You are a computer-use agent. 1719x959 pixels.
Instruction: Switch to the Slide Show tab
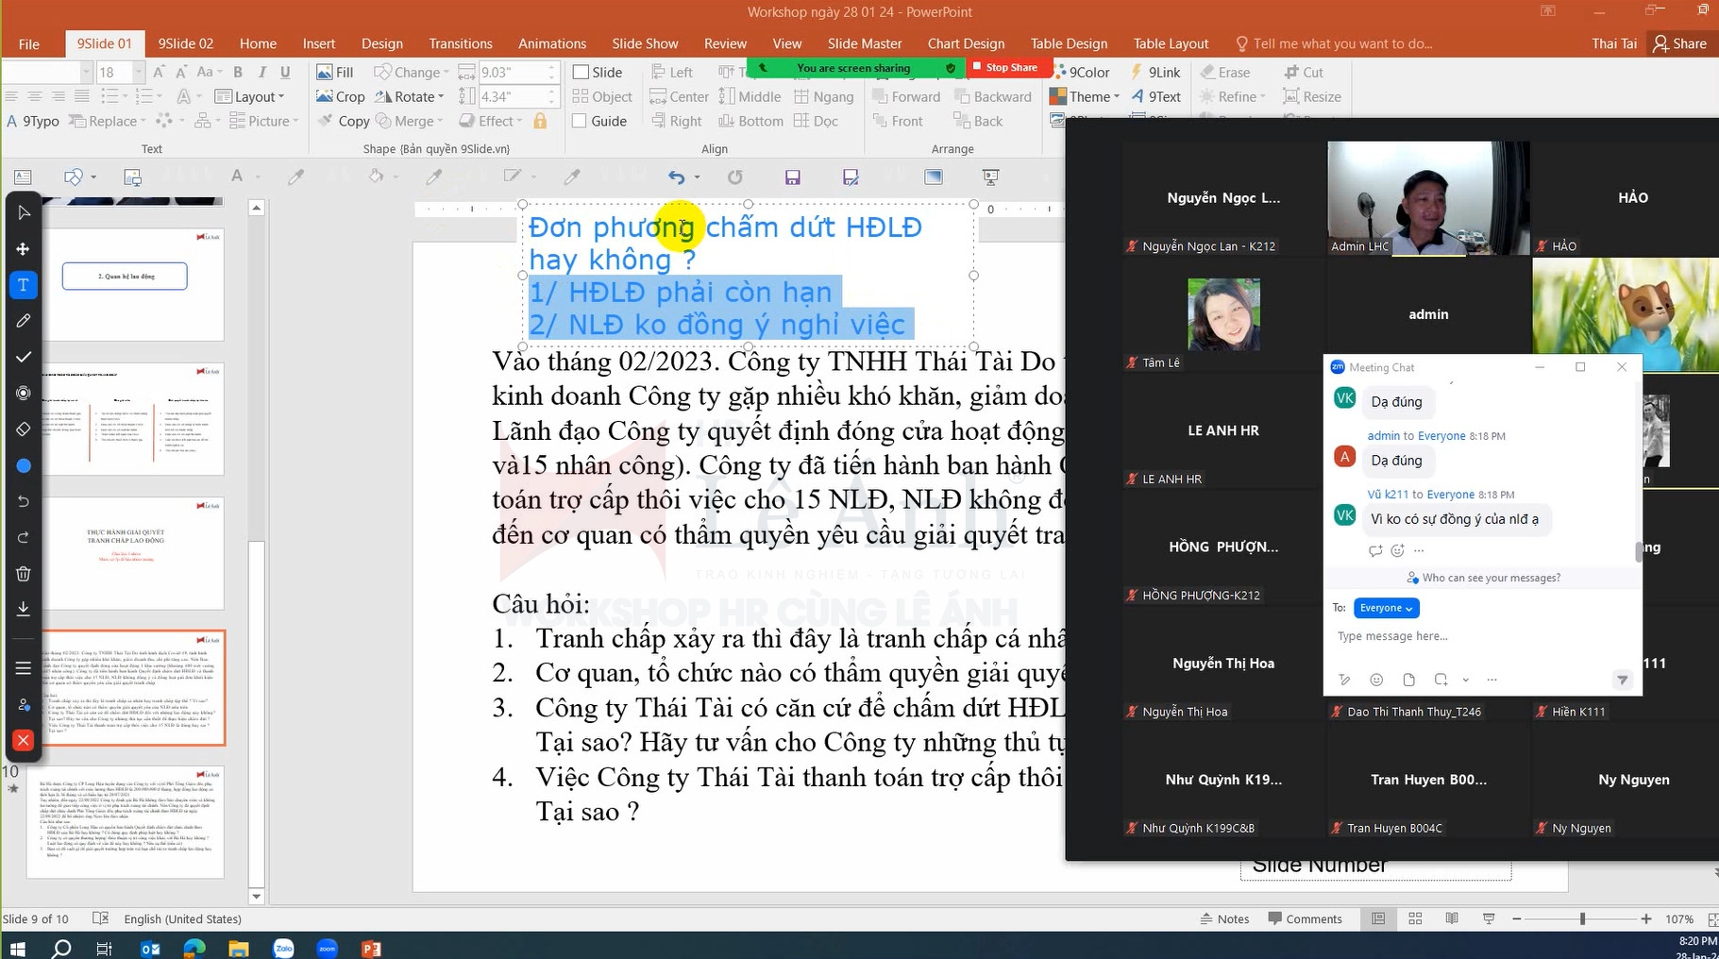tap(644, 43)
